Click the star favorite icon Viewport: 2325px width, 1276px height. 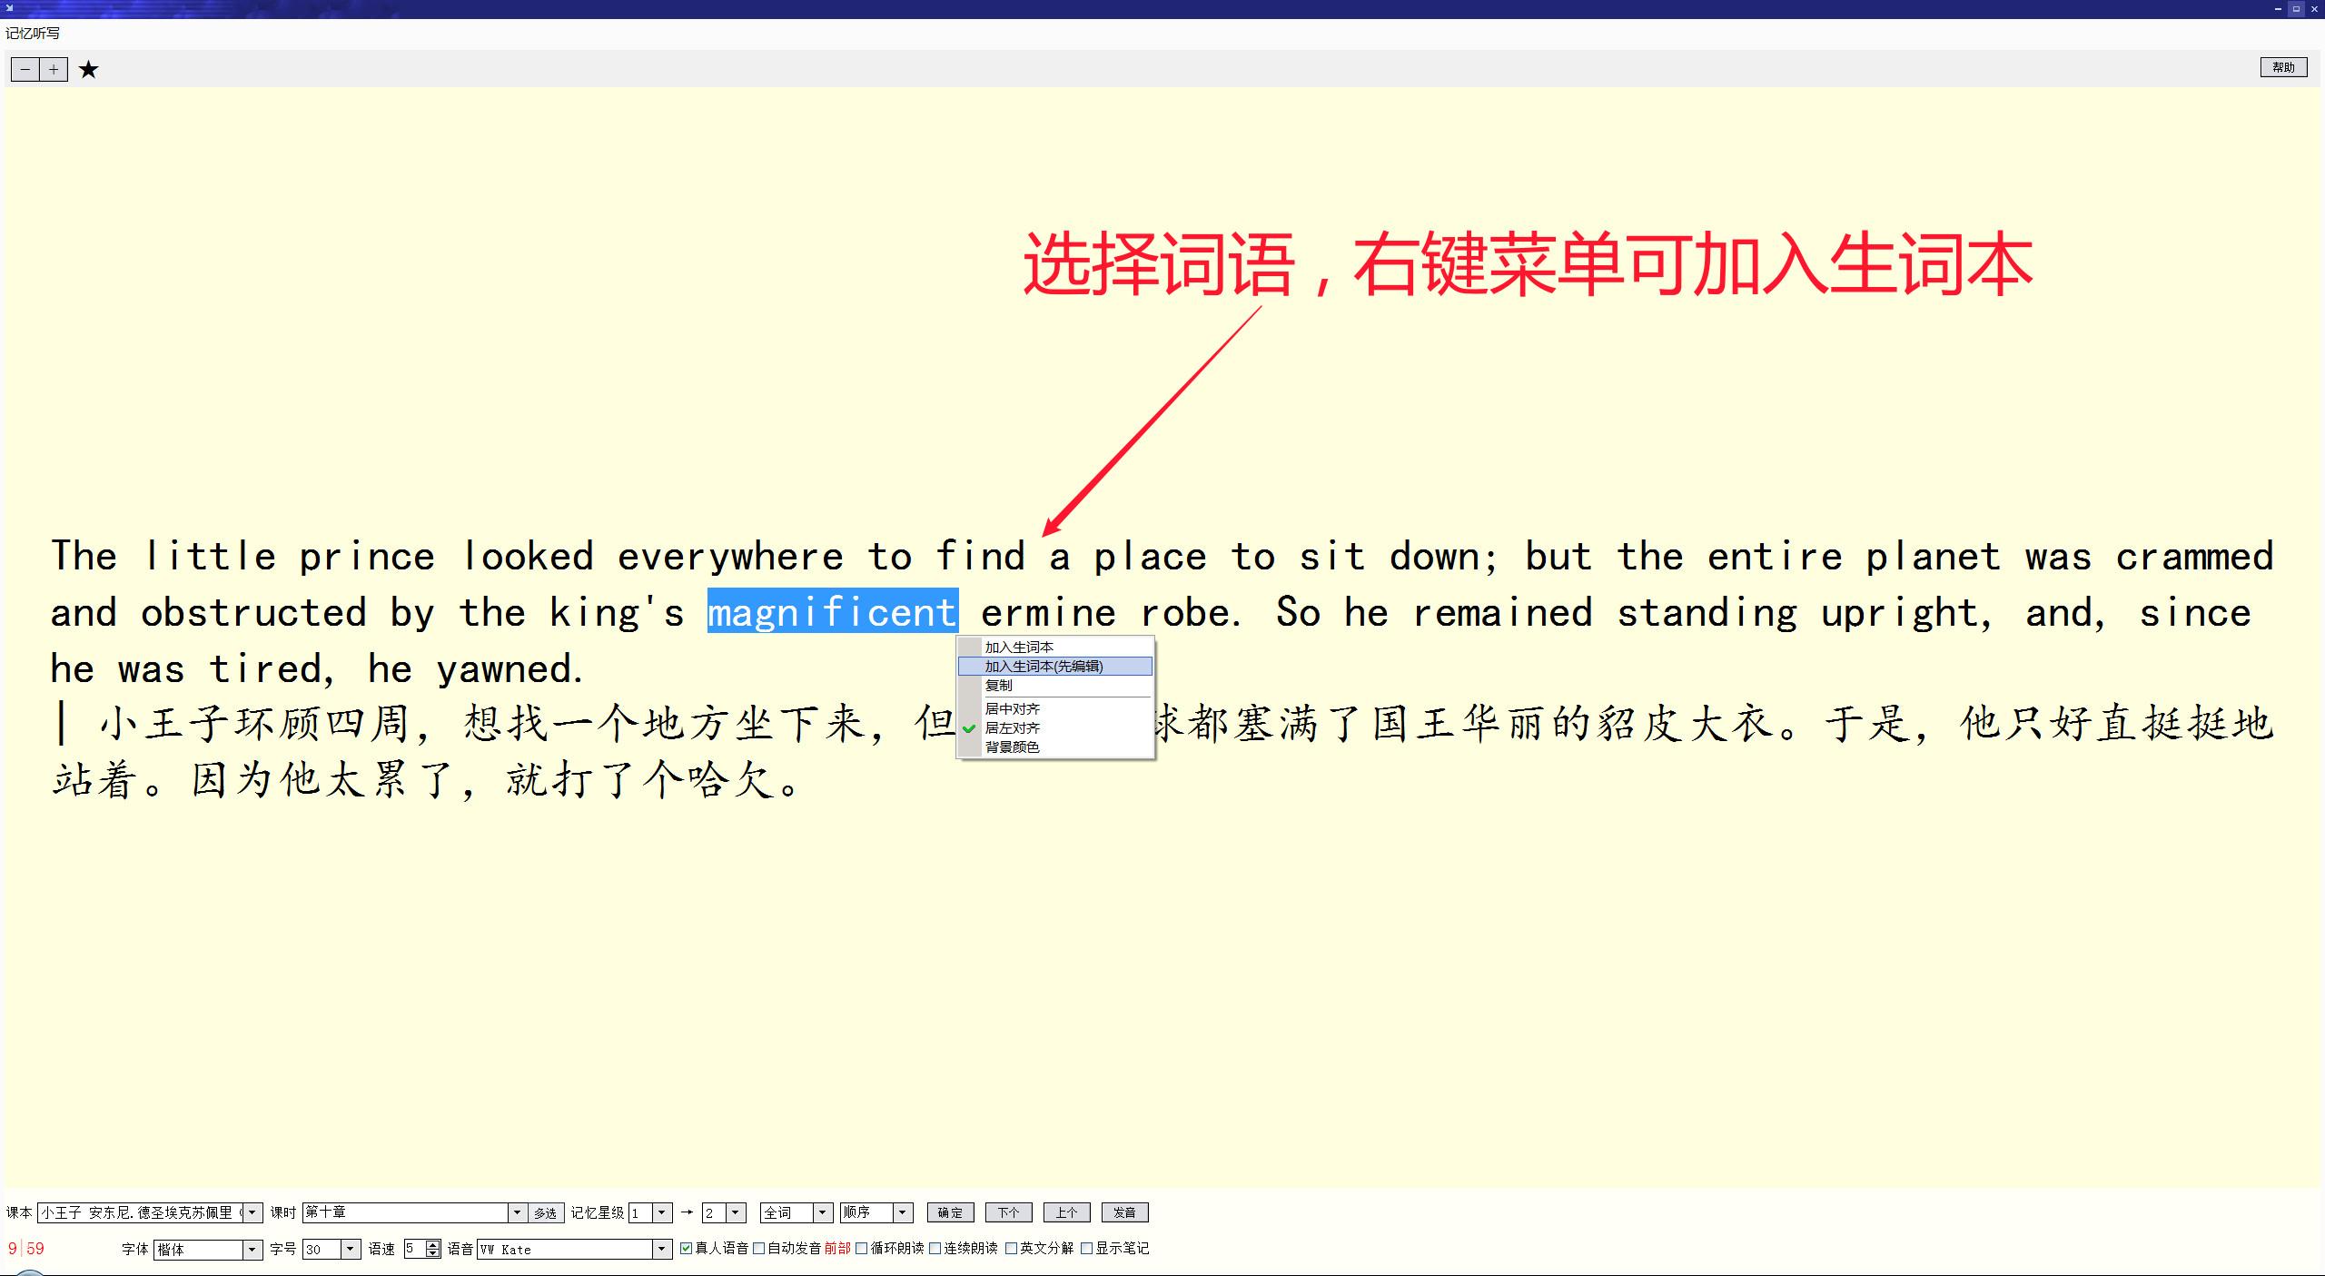[88, 70]
